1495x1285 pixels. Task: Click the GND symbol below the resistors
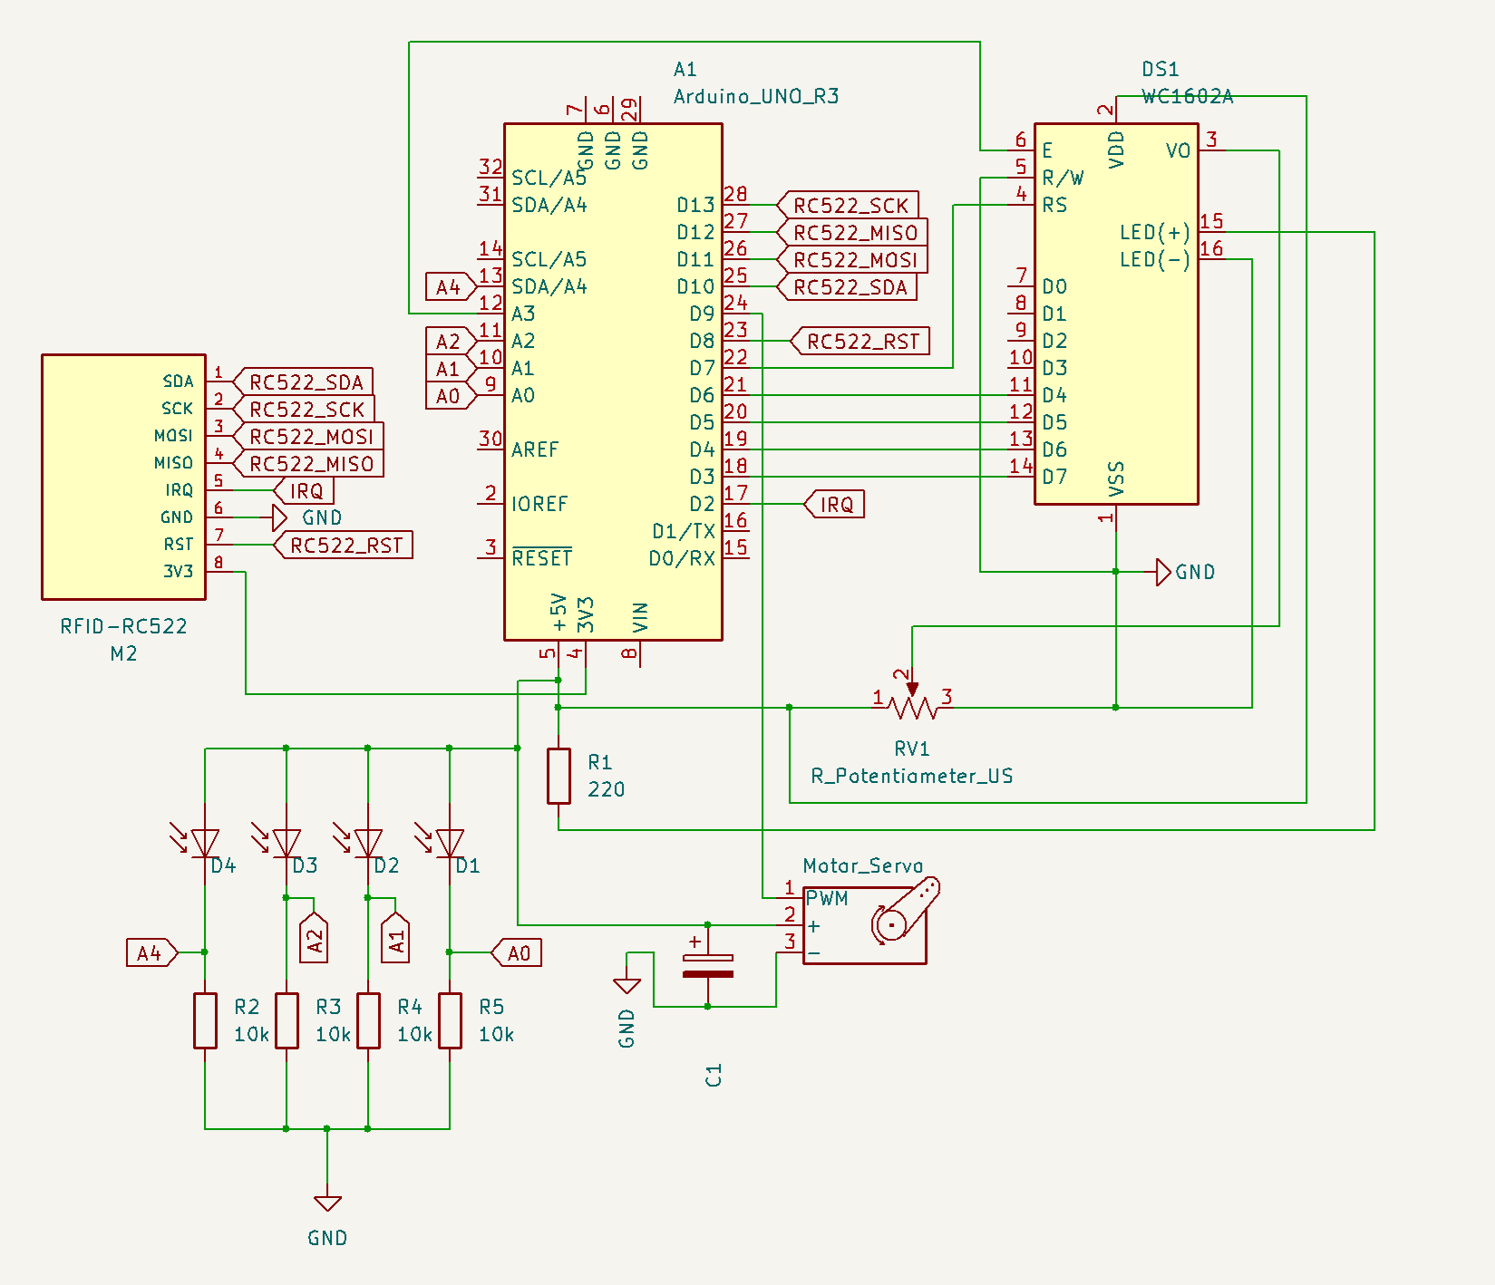[x=327, y=1203]
